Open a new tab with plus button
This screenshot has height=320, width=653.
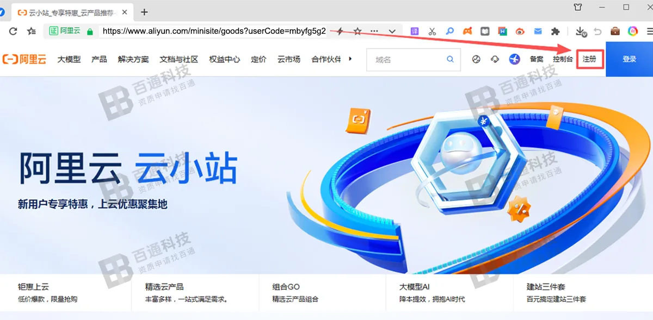tap(144, 12)
